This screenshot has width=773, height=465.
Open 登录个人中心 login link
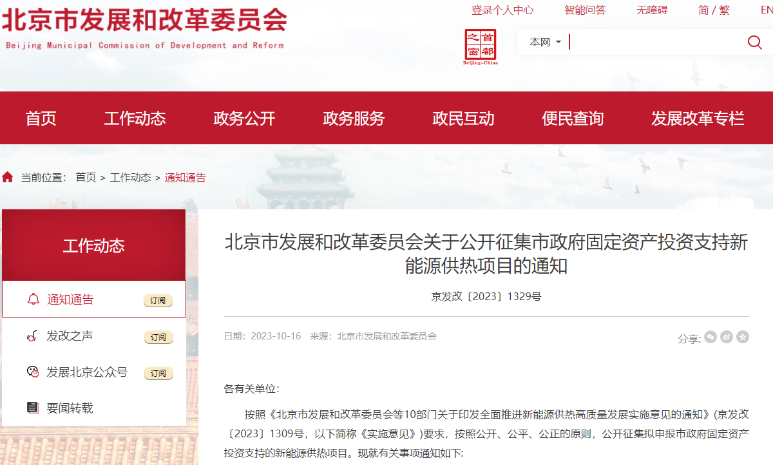pyautogui.click(x=502, y=10)
